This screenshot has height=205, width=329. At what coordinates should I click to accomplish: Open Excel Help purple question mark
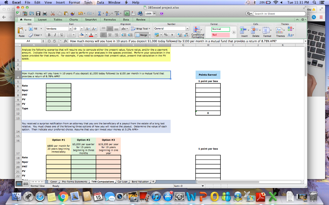coord(161,13)
